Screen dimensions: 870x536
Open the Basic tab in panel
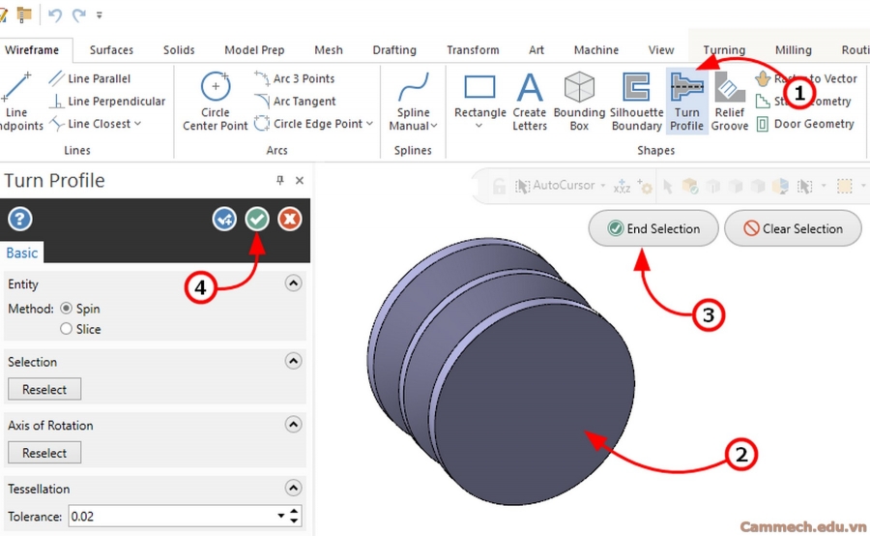pos(22,253)
